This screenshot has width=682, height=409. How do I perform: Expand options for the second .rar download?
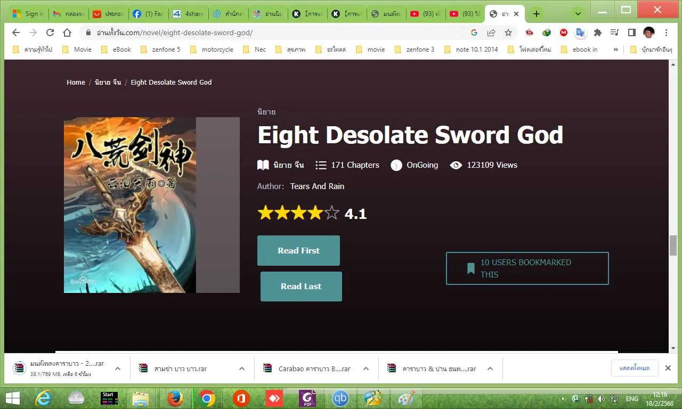click(242, 369)
